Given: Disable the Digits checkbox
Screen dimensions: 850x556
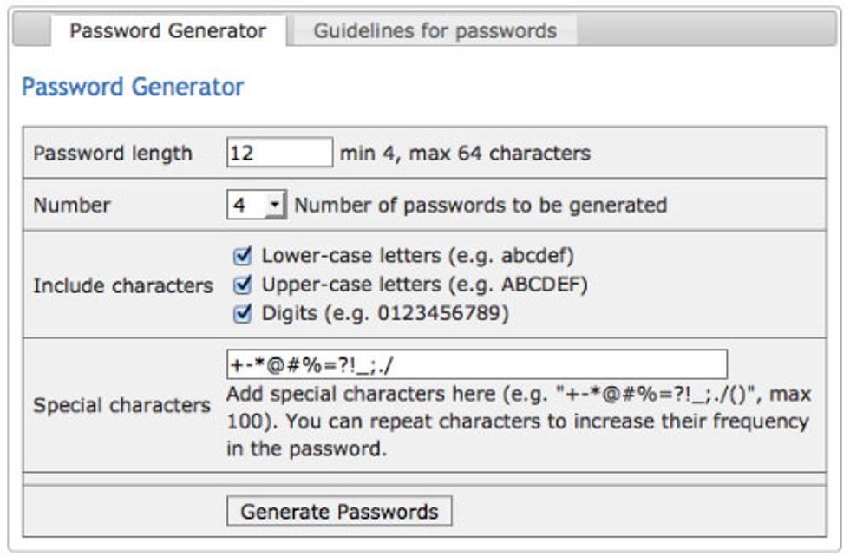Looking at the screenshot, I should (x=242, y=312).
